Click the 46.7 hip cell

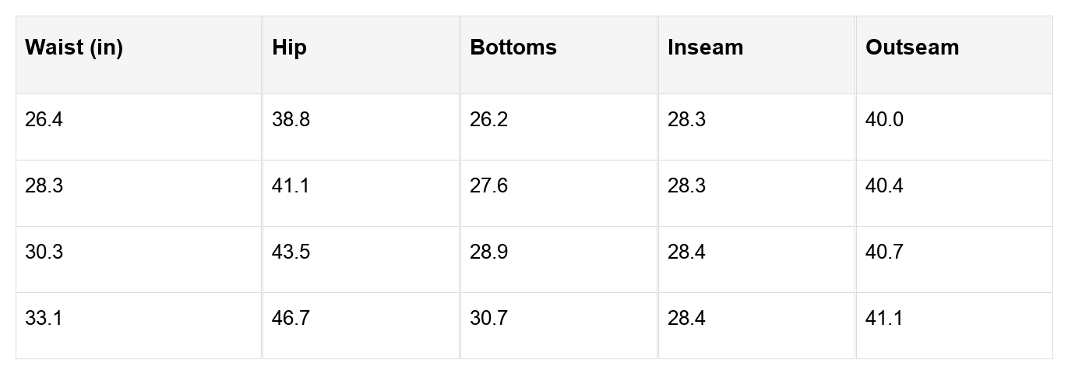pos(291,319)
